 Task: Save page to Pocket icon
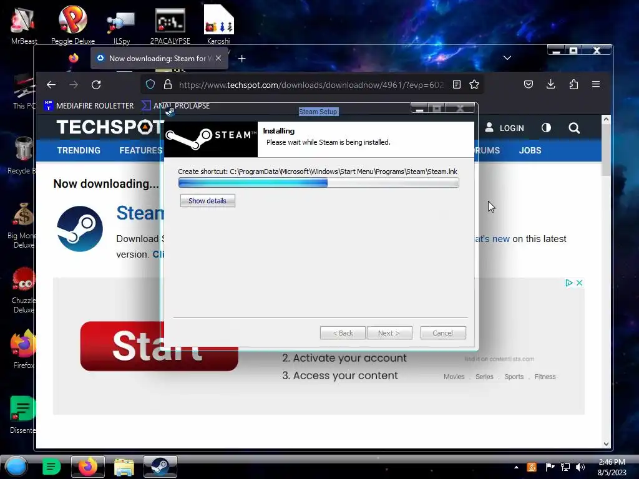point(529,84)
